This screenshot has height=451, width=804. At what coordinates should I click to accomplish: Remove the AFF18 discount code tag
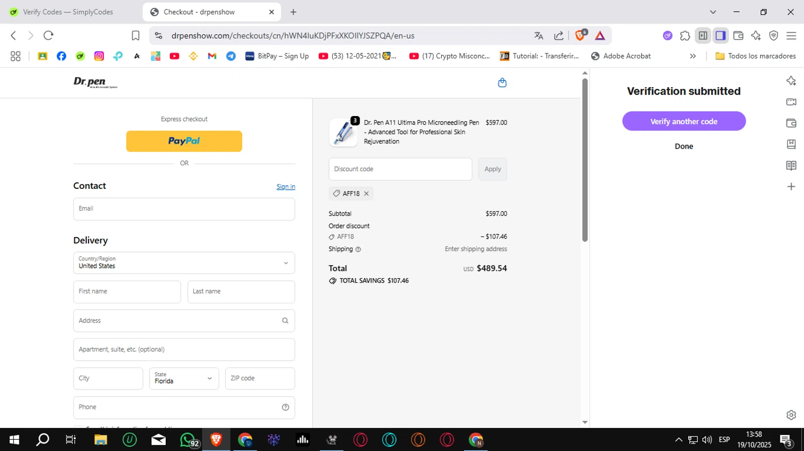(x=367, y=194)
